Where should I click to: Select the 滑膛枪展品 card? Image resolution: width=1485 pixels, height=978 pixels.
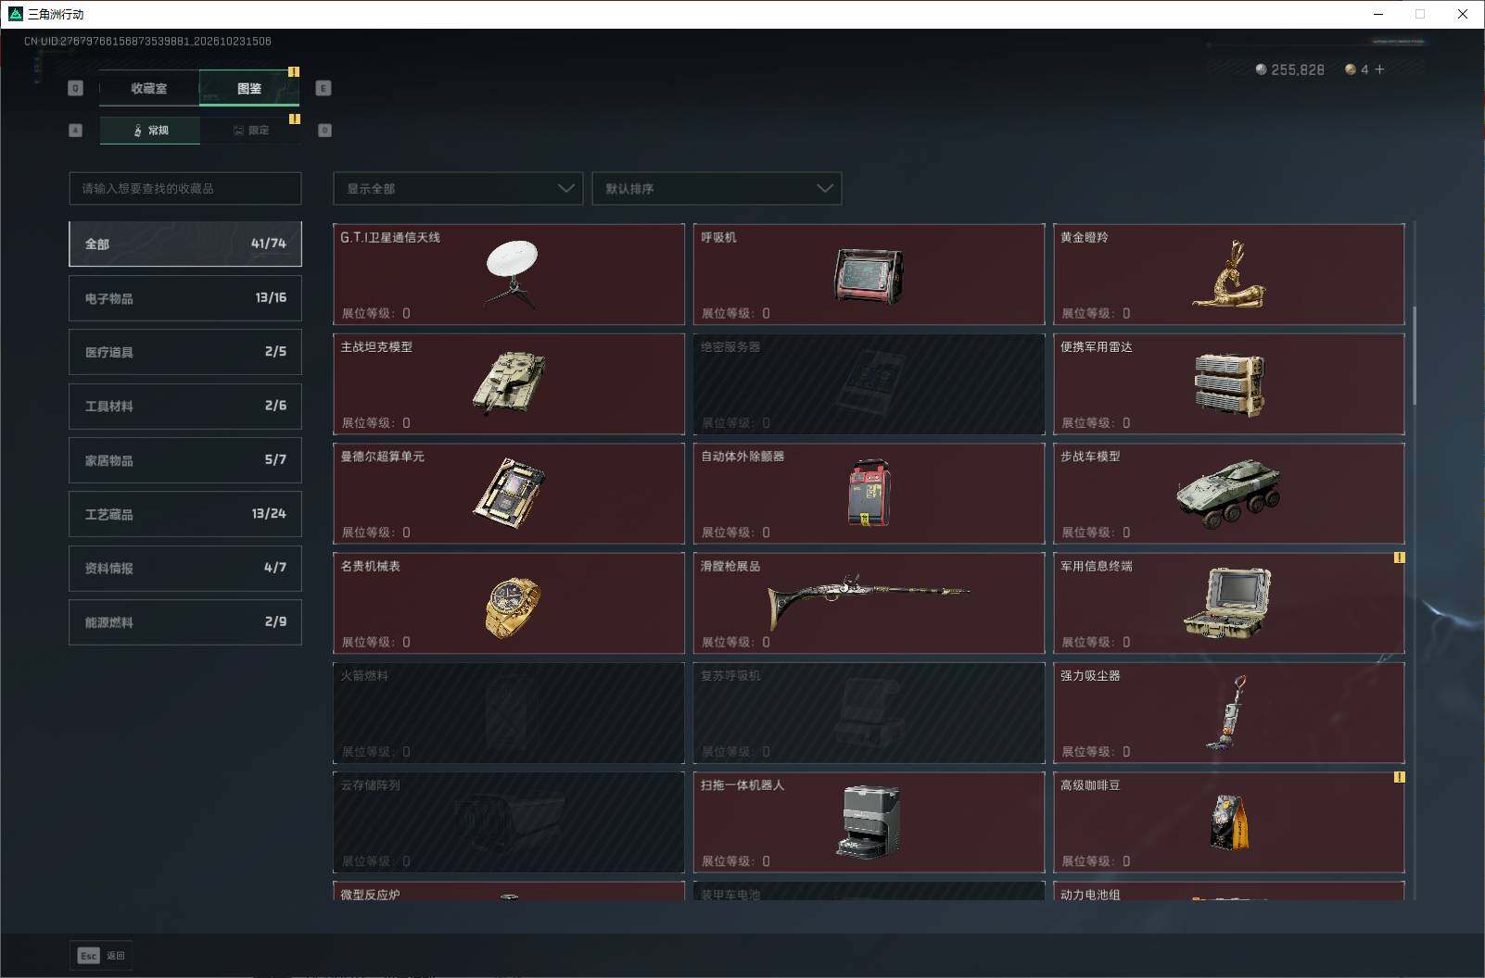[x=869, y=603]
